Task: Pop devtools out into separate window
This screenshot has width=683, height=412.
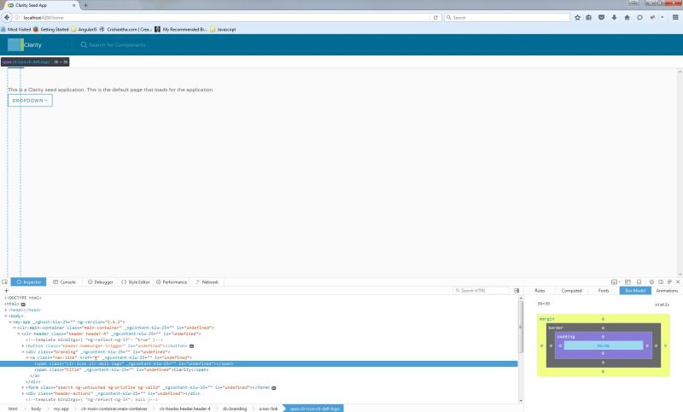Action: point(669,282)
